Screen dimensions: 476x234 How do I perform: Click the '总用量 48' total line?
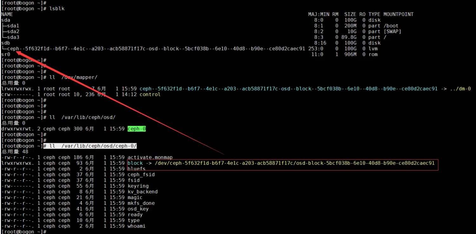click(15, 151)
